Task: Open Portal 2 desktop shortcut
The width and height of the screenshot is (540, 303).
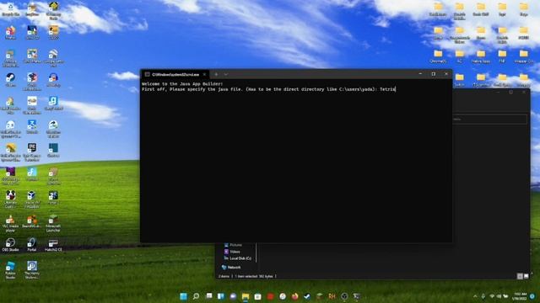Action: (53, 198)
